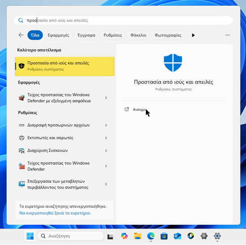
Task: Select the Όλα filter tab
Action: point(35,35)
